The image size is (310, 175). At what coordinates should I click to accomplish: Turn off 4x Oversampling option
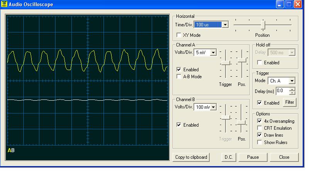260,121
